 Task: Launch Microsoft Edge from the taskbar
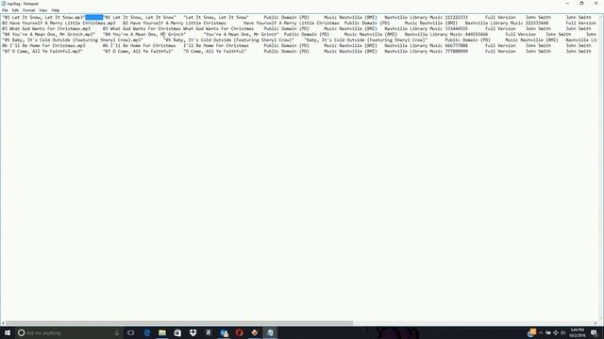147,332
